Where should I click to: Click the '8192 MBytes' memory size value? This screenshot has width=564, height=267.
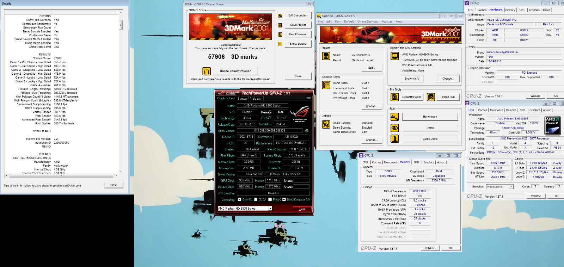click(x=388, y=176)
